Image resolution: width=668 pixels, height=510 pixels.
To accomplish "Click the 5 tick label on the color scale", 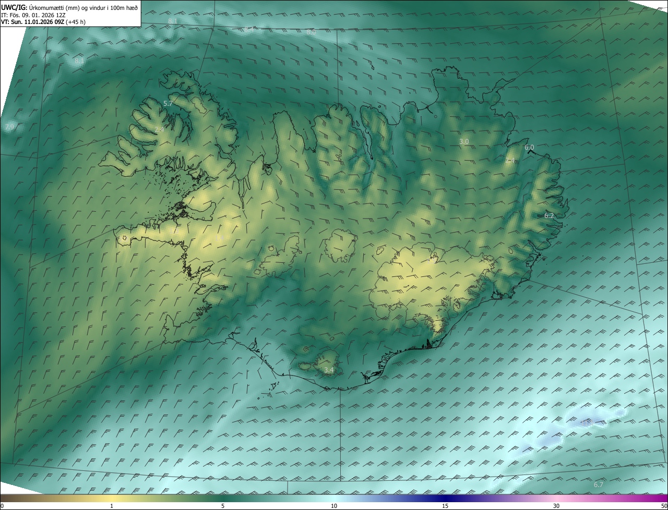I will pos(223,506).
